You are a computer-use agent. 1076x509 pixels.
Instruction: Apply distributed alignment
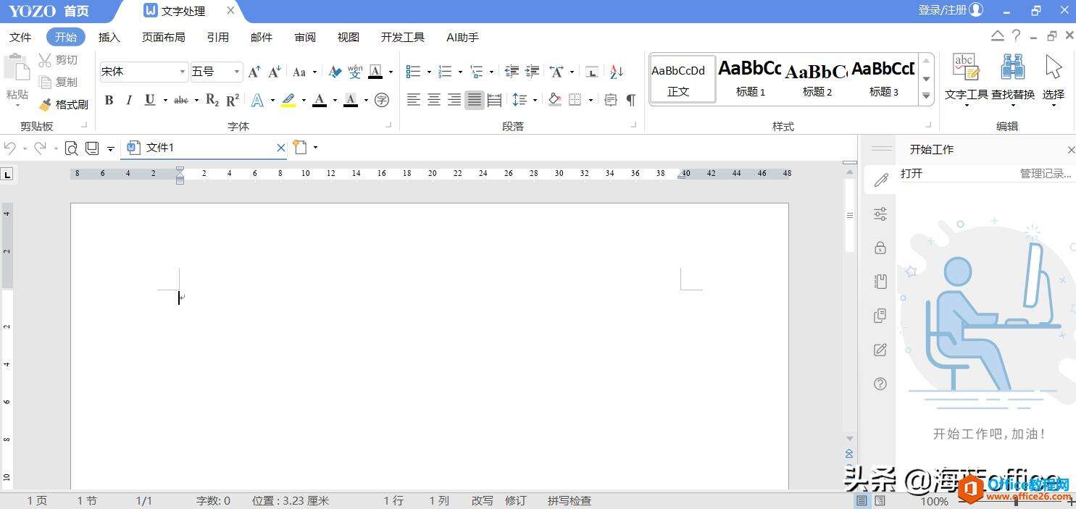click(x=495, y=100)
